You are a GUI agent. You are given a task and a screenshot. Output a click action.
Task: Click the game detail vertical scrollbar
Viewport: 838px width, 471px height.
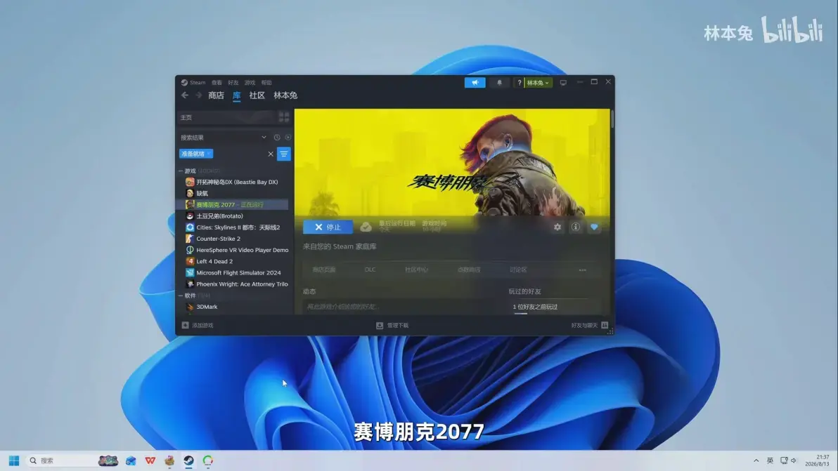coord(612,119)
